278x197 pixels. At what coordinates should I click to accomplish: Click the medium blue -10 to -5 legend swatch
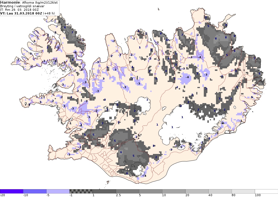[35, 191]
